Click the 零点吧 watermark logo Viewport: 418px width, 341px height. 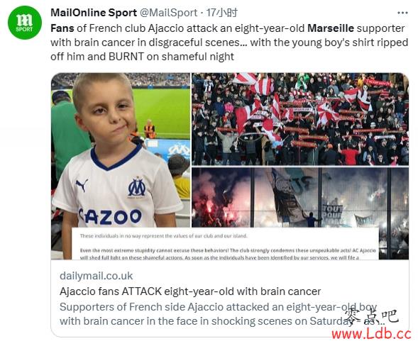pos(372,316)
